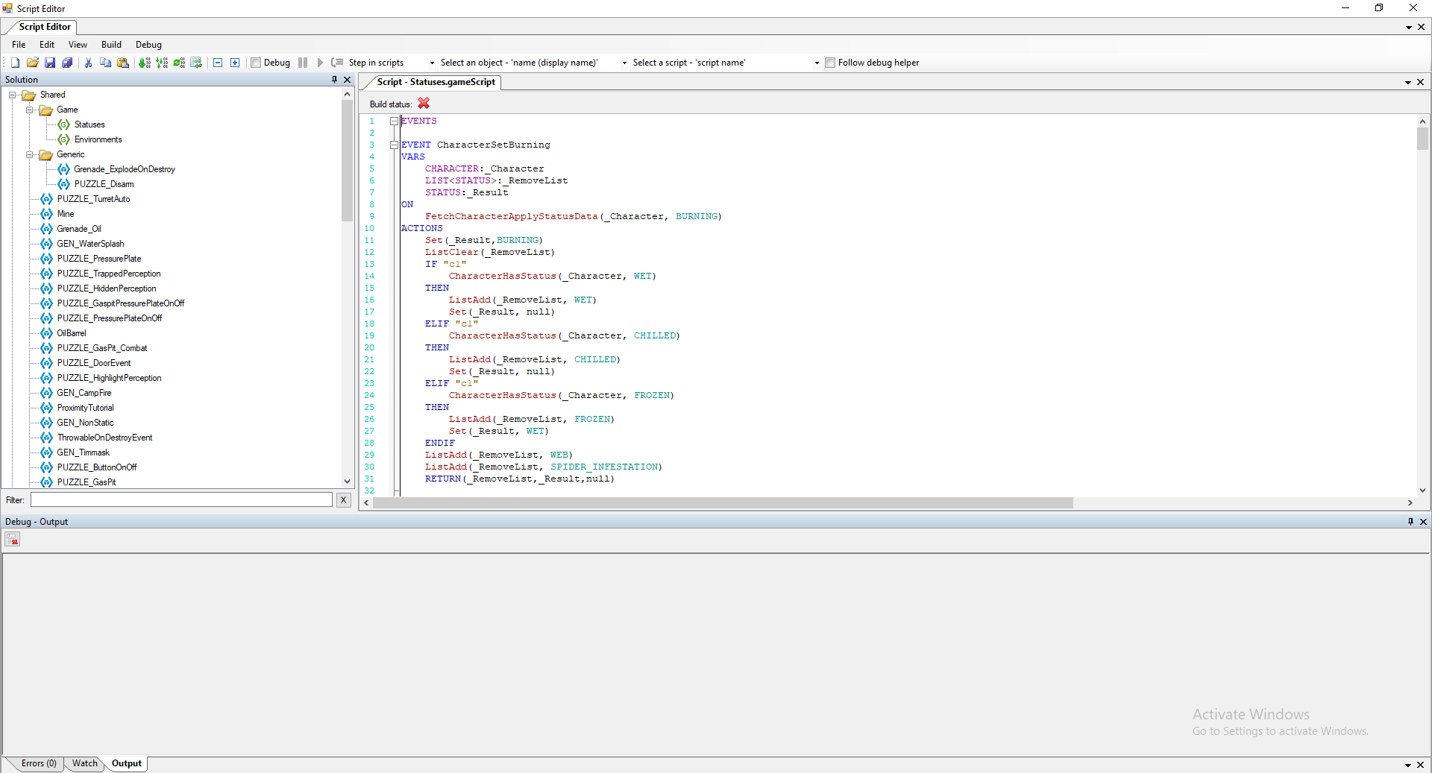This screenshot has width=1432, height=773.
Task: Enable the Debug checkbox
Action: click(256, 63)
